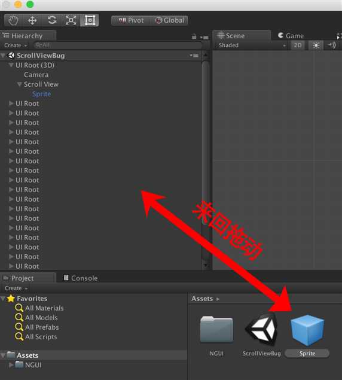Open All Models saved search
This screenshot has width=342, height=380.
[x=36, y=318]
